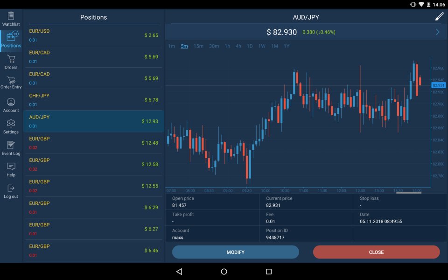
Task: Click the Log out icon
Action: (11, 188)
